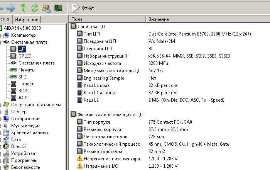Select the Свойства ЦП group header

coord(91,27)
